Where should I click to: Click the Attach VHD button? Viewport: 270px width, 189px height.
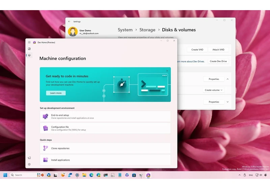pyautogui.click(x=218, y=50)
